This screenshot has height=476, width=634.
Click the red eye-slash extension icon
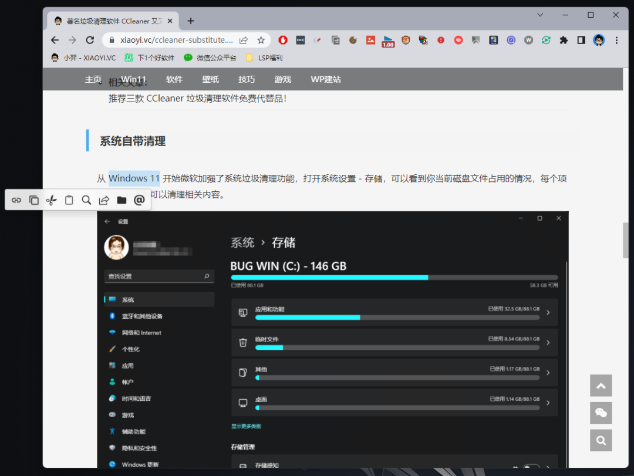(x=458, y=40)
